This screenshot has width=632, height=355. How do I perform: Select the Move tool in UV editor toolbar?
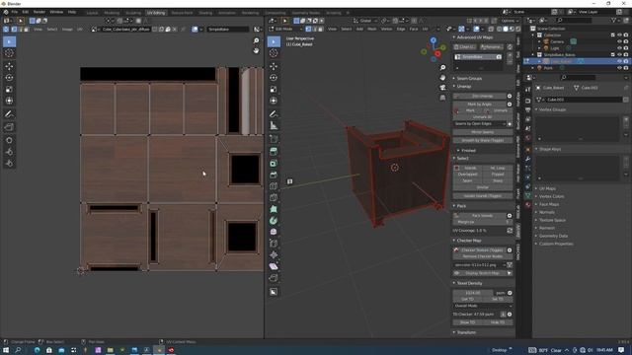coord(9,66)
